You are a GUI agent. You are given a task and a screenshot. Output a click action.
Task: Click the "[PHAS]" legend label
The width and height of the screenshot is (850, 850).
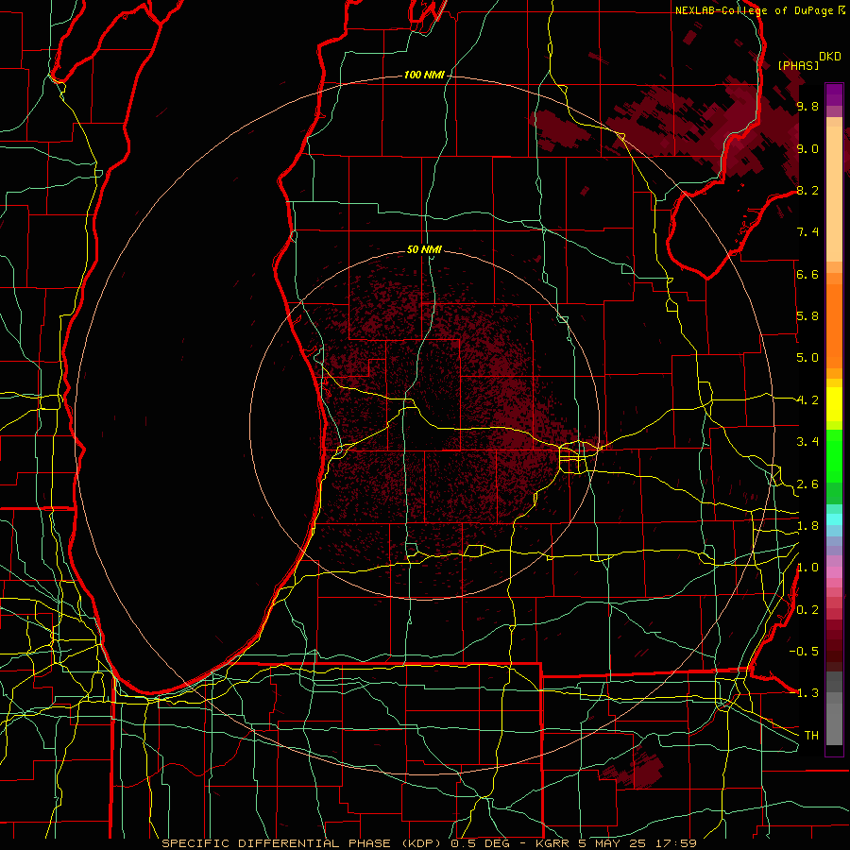798,65
